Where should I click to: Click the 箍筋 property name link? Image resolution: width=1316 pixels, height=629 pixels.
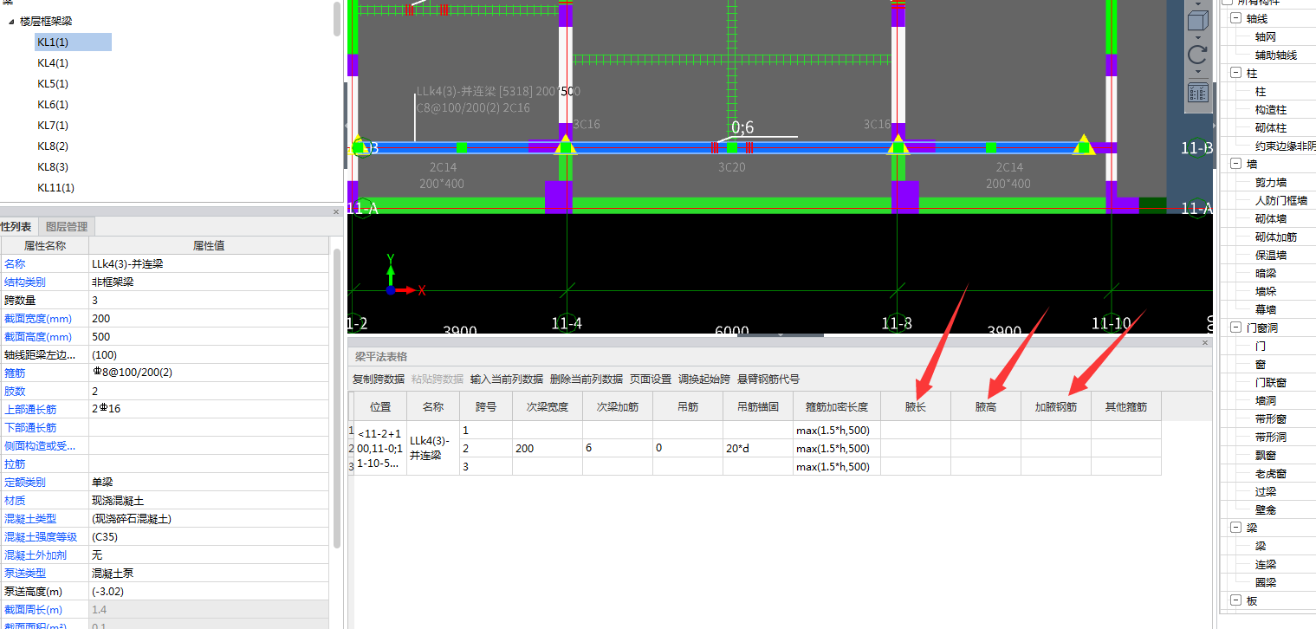[x=15, y=373]
